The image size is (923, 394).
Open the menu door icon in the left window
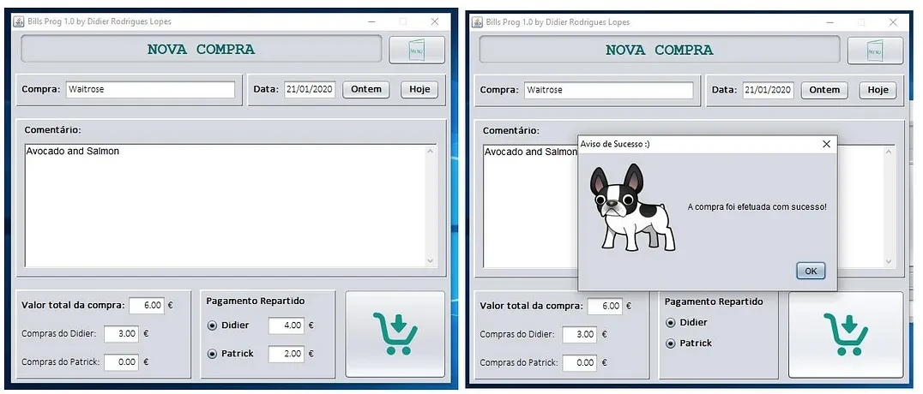pos(417,50)
